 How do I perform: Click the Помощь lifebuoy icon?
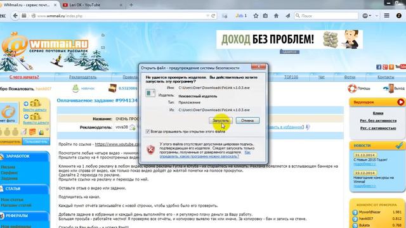(x=352, y=89)
